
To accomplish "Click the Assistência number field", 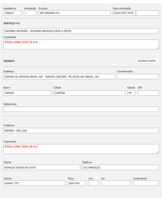I will tap(12, 13).
